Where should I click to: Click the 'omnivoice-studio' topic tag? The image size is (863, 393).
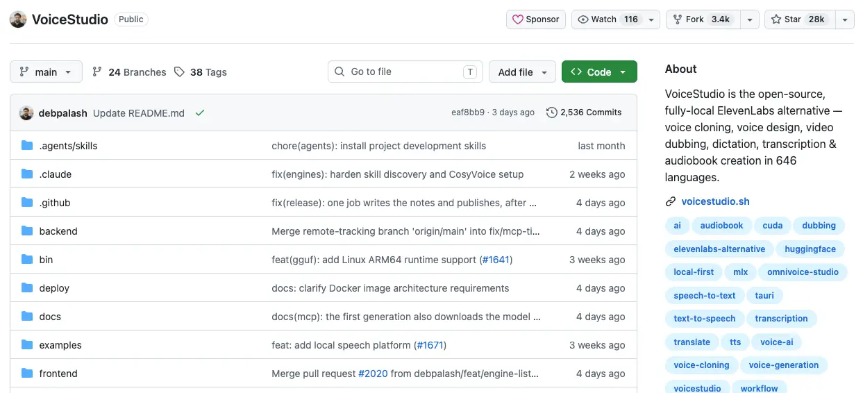[x=803, y=272]
